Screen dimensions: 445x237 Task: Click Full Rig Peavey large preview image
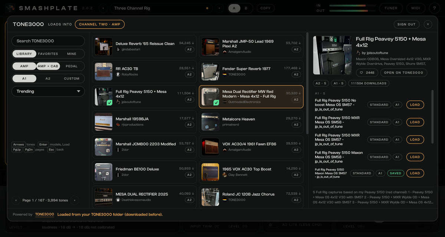pos(332,55)
